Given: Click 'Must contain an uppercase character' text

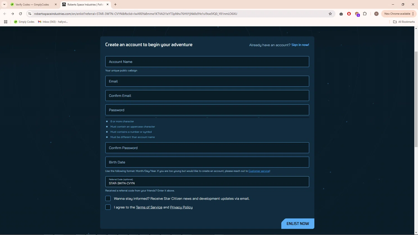Looking at the screenshot, I should point(133,127).
